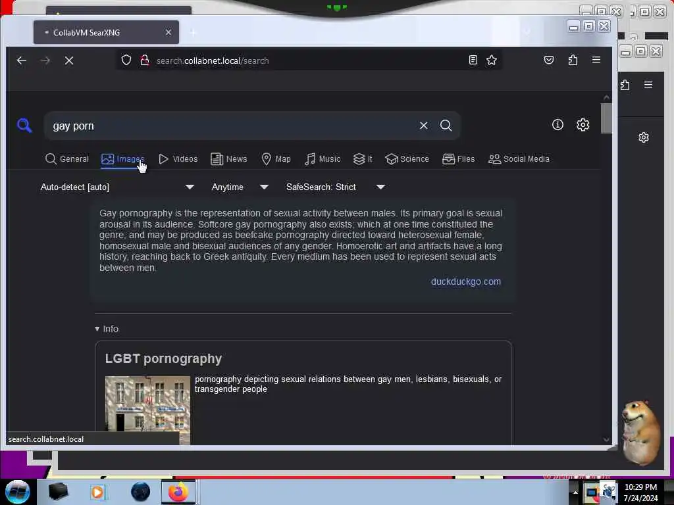Switch to the News category tab

pyautogui.click(x=228, y=159)
